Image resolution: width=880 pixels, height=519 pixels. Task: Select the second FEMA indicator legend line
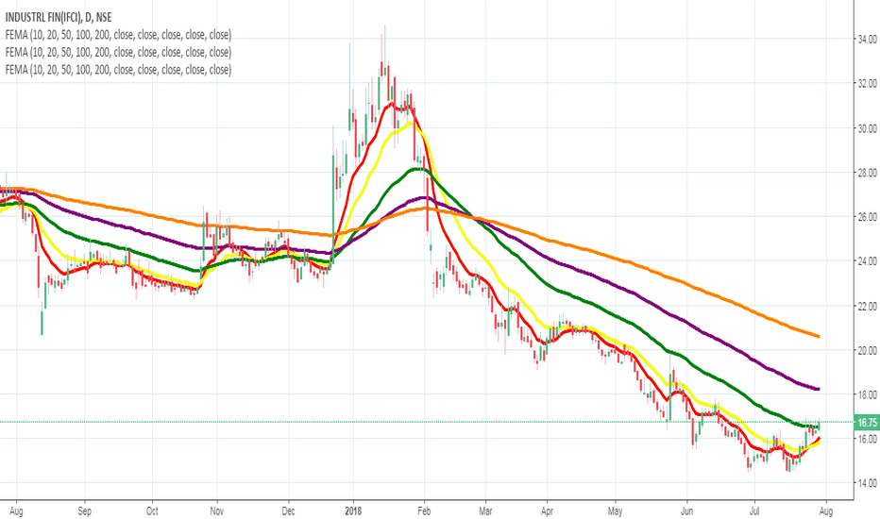click(118, 52)
